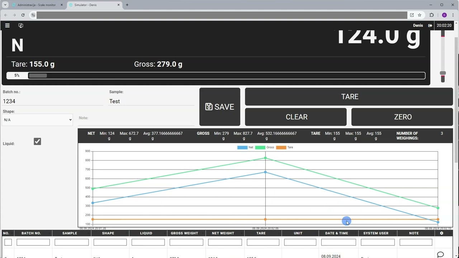View site information icon in address bar
Screen dimensions: 459x258
point(33,15)
